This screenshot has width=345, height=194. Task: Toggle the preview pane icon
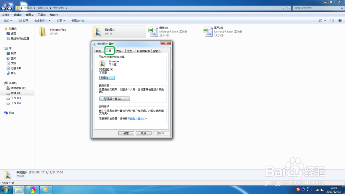click(x=332, y=20)
